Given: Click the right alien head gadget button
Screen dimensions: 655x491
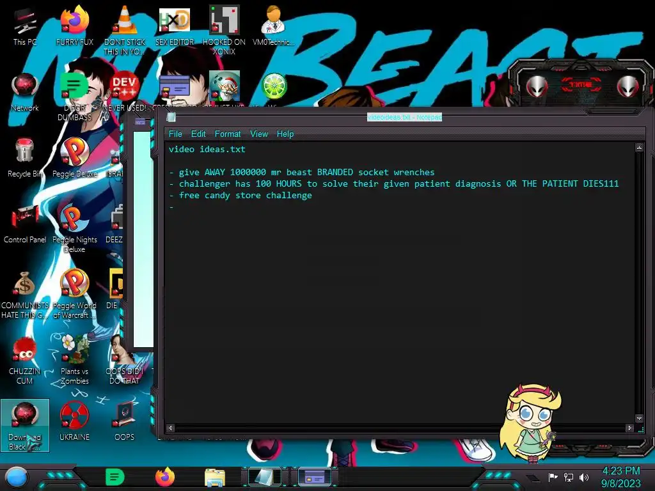Looking at the screenshot, I should [x=627, y=87].
